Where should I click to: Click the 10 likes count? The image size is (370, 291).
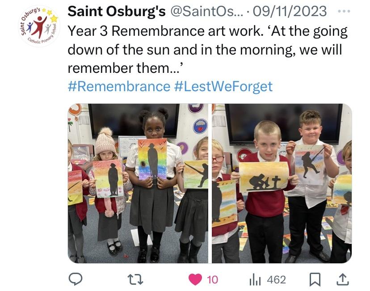point(212,280)
